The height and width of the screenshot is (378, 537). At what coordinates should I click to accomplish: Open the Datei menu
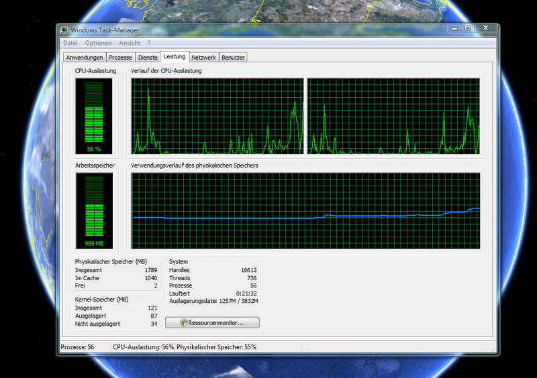(70, 43)
